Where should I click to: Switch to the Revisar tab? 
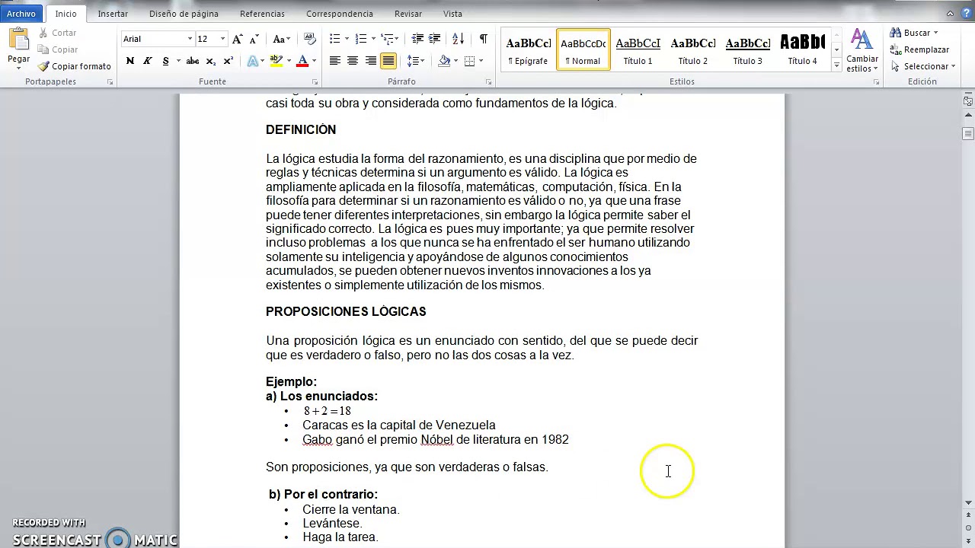coord(408,14)
